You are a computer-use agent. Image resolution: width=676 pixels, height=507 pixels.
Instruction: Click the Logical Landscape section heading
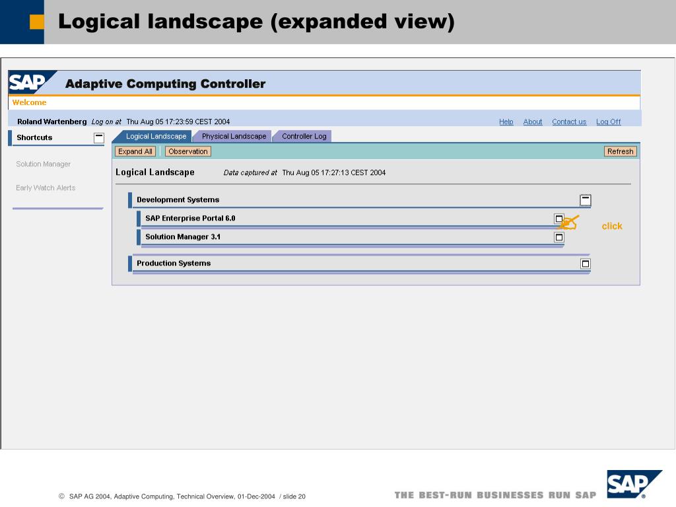point(154,172)
